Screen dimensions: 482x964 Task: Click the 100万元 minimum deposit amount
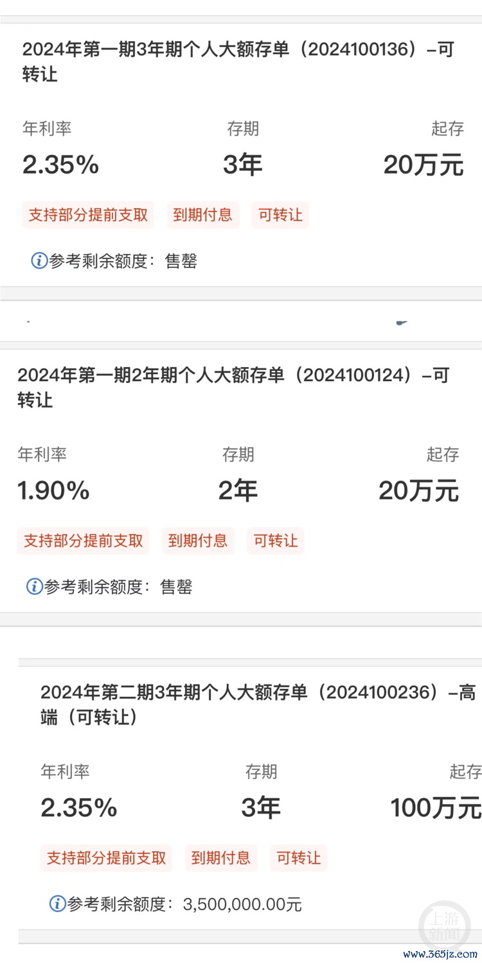[436, 808]
